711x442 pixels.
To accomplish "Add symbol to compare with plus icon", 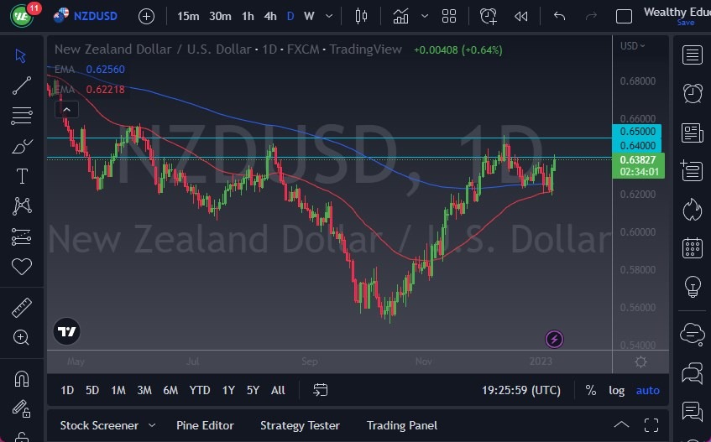I will [x=146, y=17].
